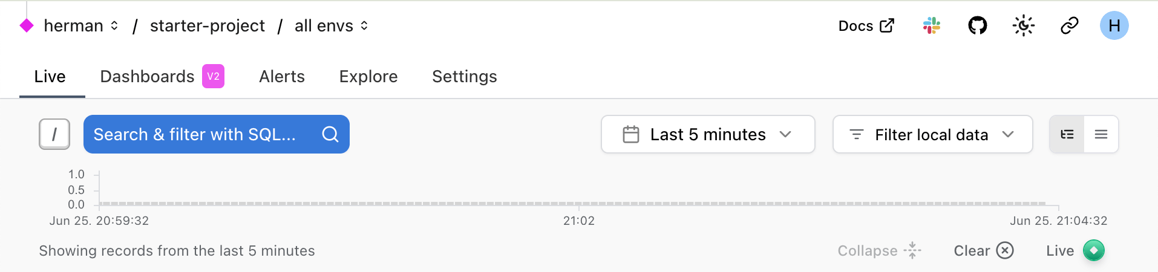This screenshot has height=272, width=1158.
Task: Open the Slack community icon
Action: (932, 26)
